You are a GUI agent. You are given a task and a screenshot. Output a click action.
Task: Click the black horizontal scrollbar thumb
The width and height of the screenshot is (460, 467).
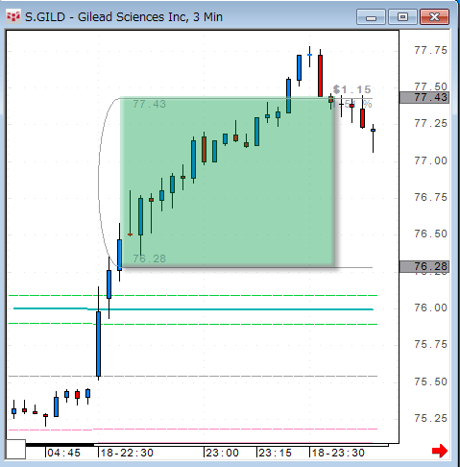click(x=60, y=445)
